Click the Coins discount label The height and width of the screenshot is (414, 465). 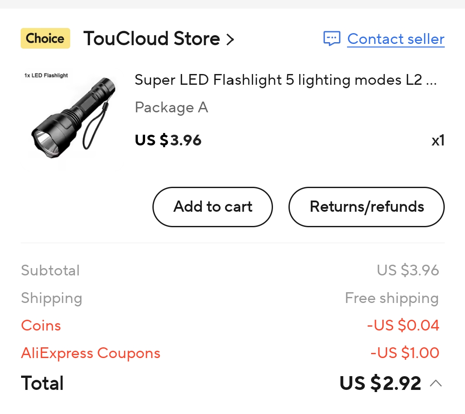pos(41,325)
